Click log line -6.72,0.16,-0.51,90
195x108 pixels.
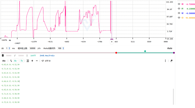tap(10, 85)
